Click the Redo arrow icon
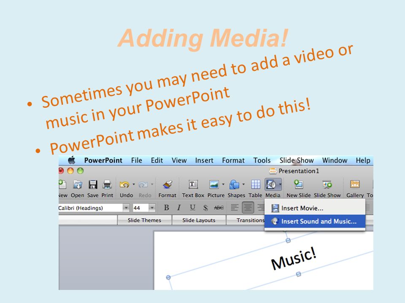The width and height of the screenshot is (405, 303). click(x=143, y=184)
